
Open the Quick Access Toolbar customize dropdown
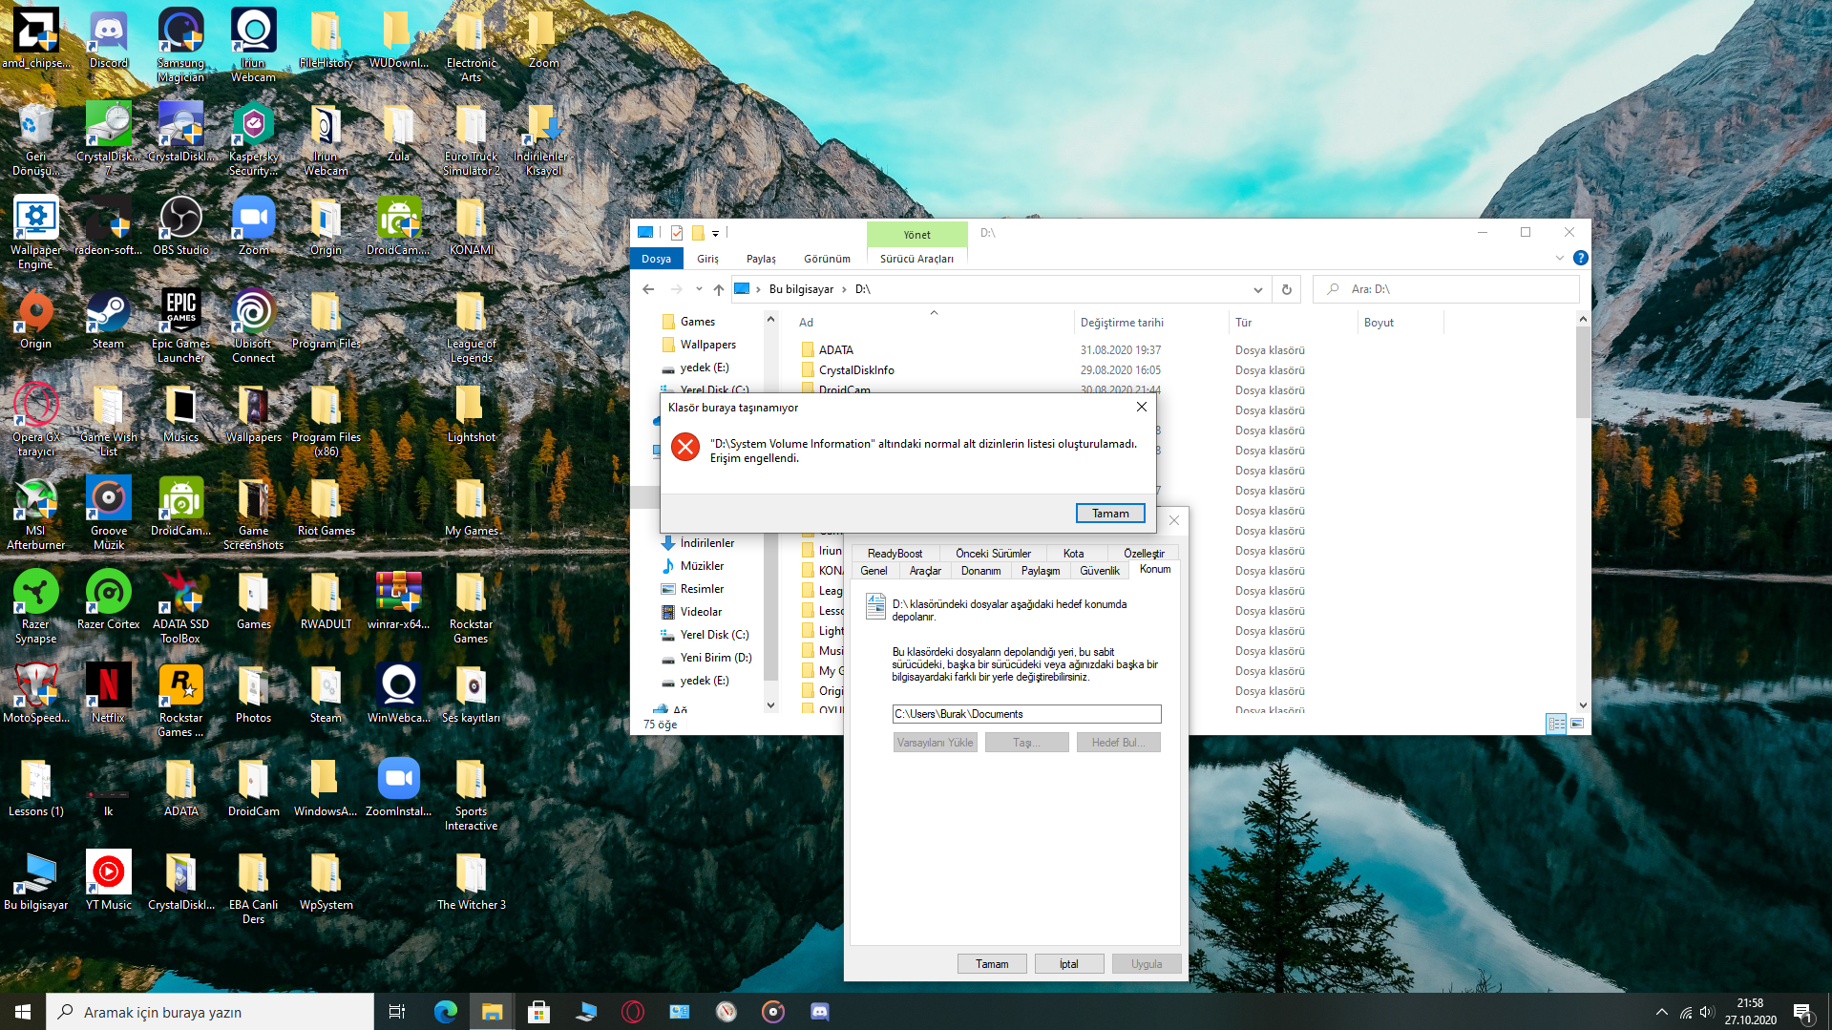point(715,233)
